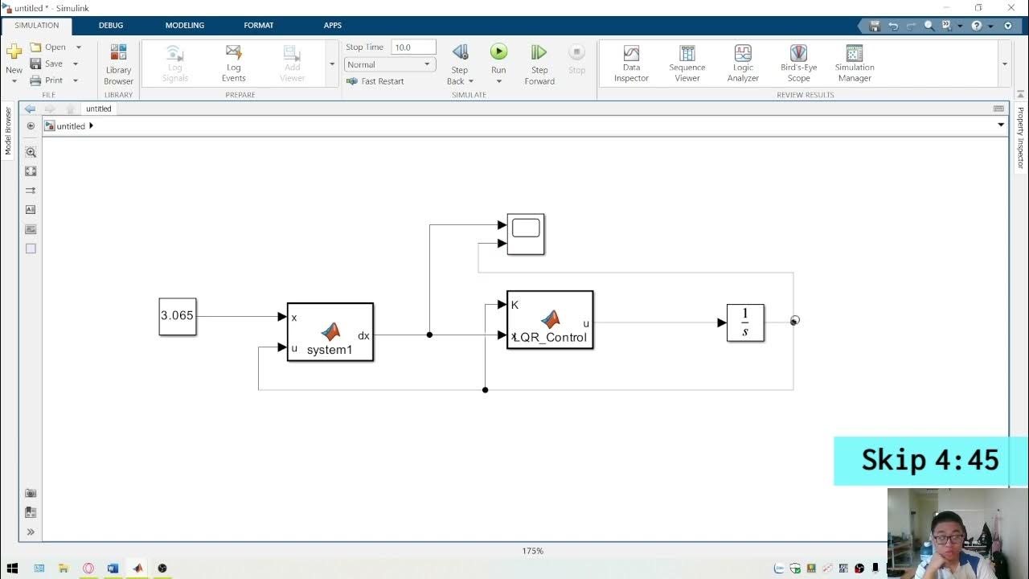Click the Annotation text palette icon

pyautogui.click(x=31, y=209)
